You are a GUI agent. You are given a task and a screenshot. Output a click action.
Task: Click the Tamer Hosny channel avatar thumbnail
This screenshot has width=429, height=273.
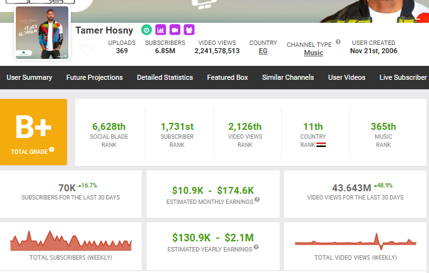point(42,32)
